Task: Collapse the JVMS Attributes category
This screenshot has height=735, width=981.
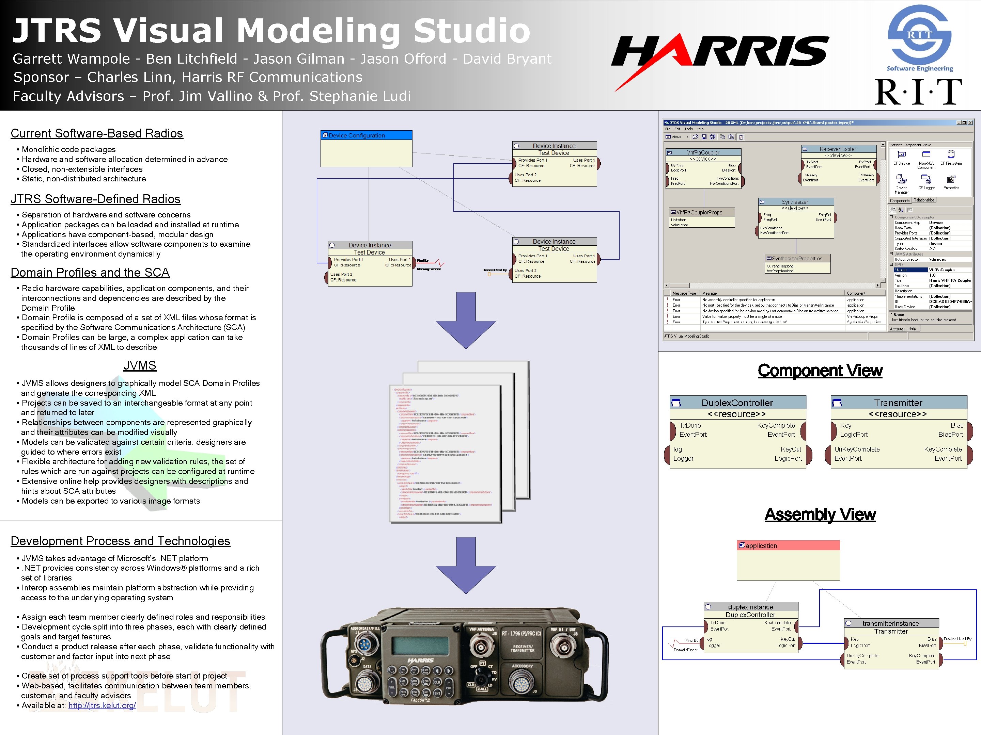Action: point(891,254)
